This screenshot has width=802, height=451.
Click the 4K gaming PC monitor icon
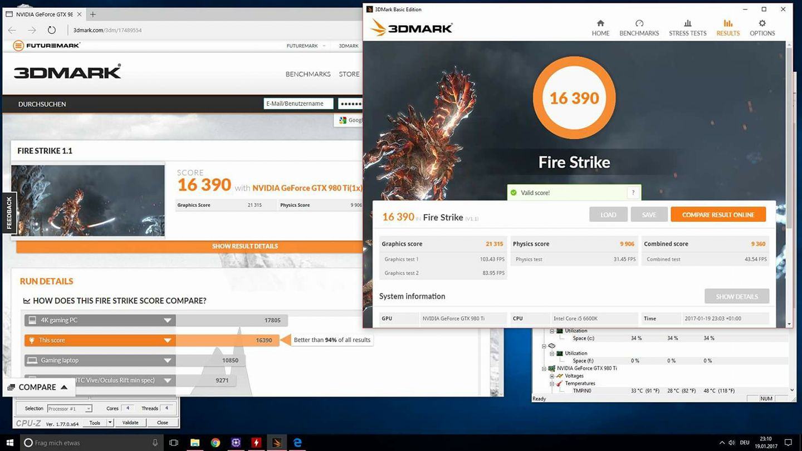pos(32,320)
